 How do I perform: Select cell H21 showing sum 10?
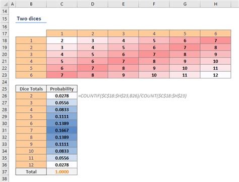(216, 61)
